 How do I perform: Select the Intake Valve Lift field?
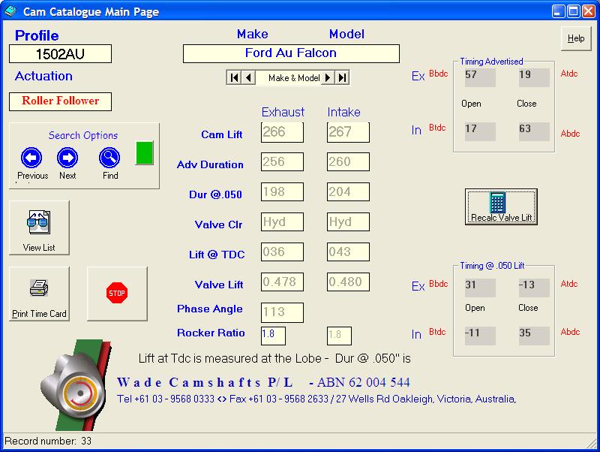pos(348,282)
